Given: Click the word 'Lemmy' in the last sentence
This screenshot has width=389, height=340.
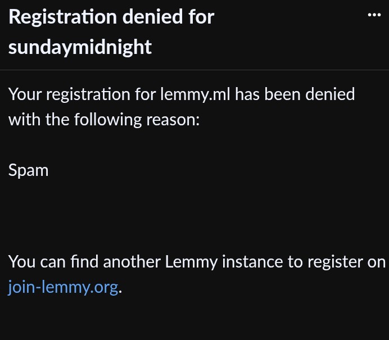Looking at the screenshot, I should pos(191,262).
